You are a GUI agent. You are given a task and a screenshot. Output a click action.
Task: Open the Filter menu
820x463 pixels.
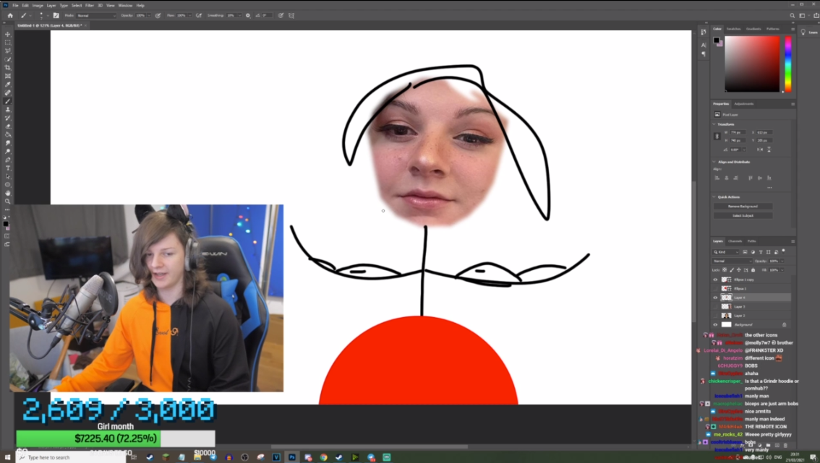click(90, 5)
